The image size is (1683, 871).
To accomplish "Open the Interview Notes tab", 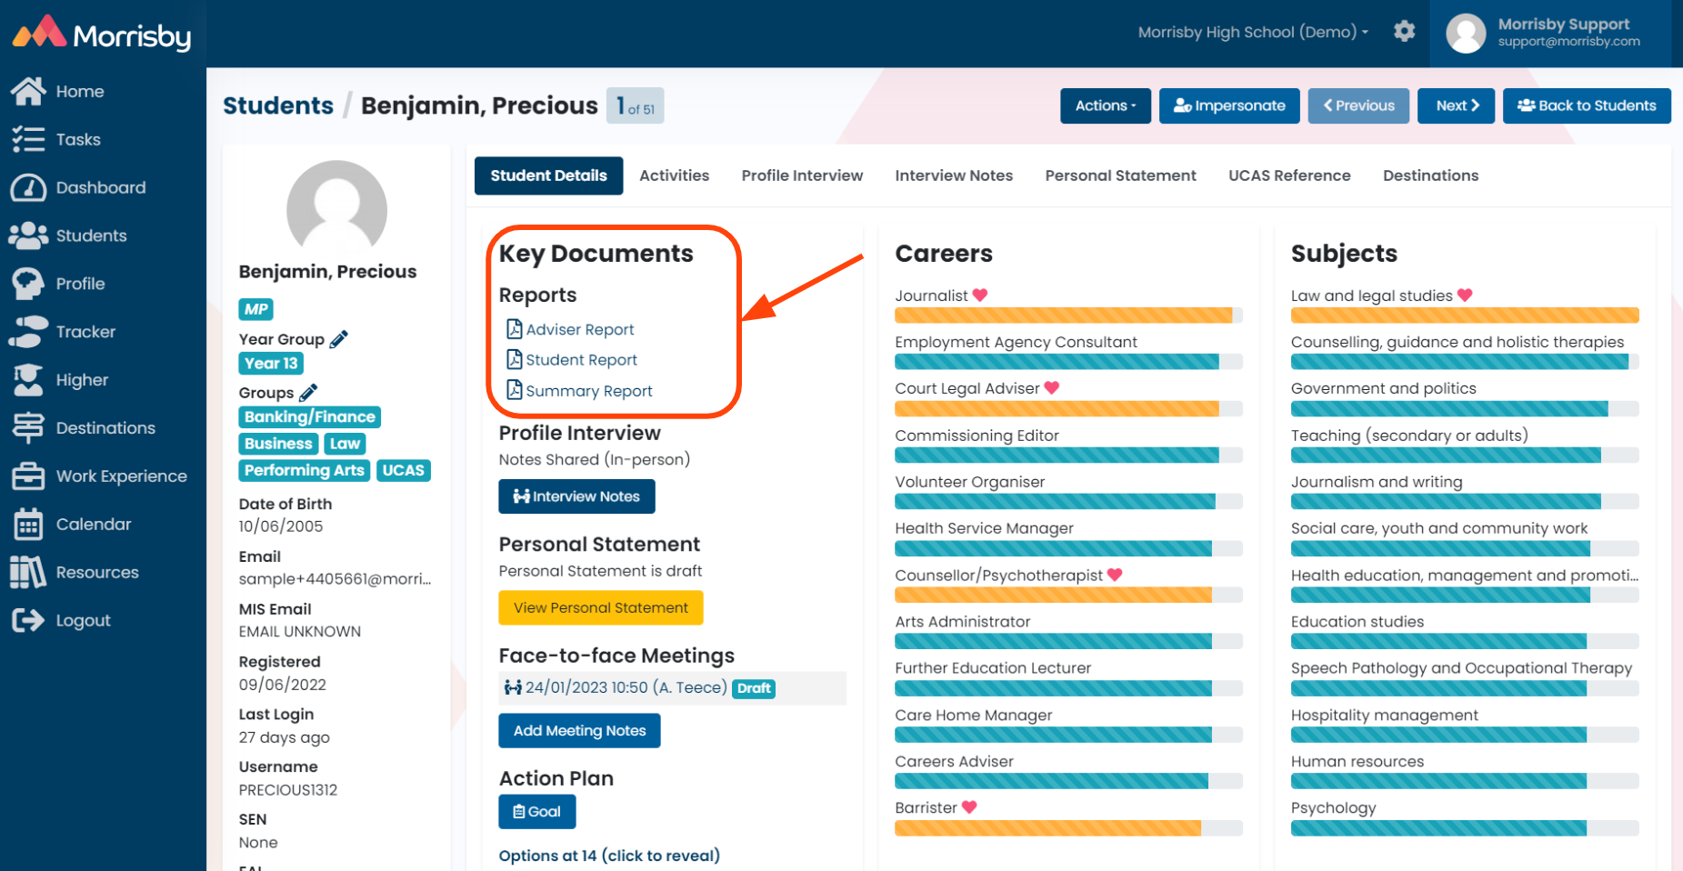I will (954, 175).
